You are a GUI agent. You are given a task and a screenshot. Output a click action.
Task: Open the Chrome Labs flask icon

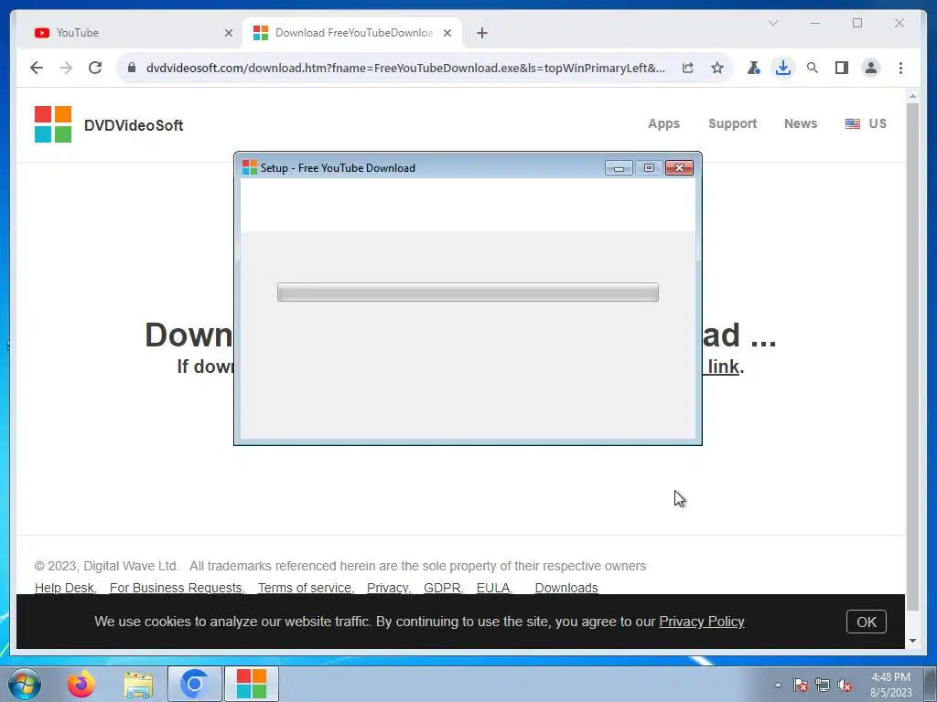754,68
